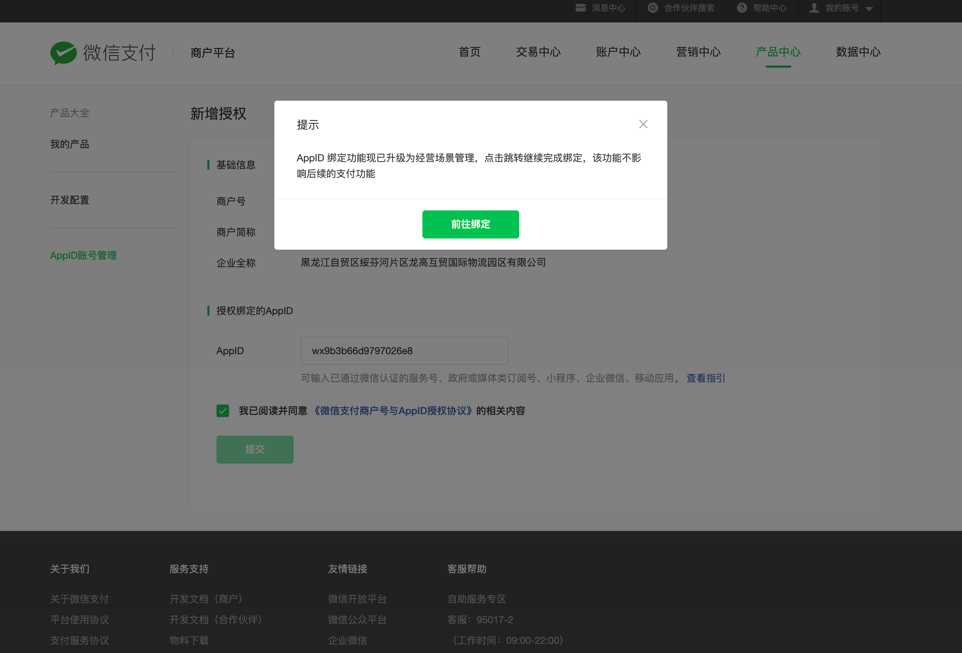The height and width of the screenshot is (653, 962).
Task: Open the 首页 navigation tab
Action: point(469,52)
